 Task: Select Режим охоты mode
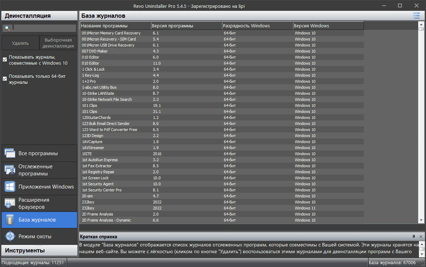(x=39, y=236)
